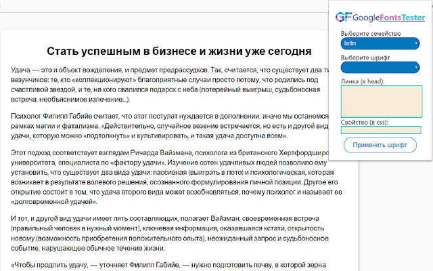Click the Выберите семейство label
This screenshot has width=433, height=271.
click(x=370, y=34)
